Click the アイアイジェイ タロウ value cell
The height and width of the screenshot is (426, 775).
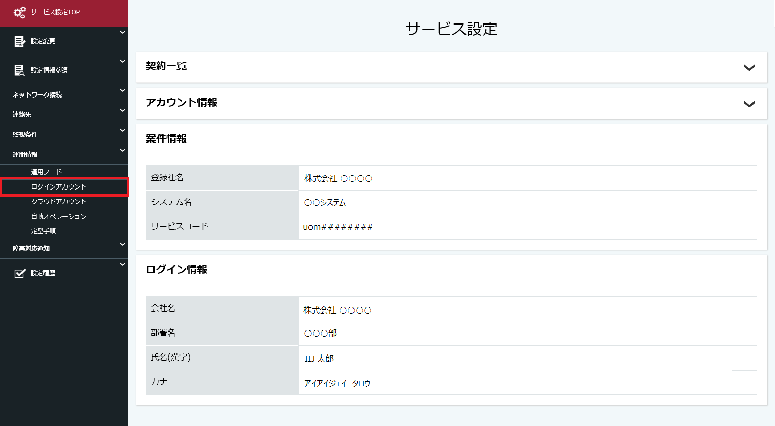[527, 382]
